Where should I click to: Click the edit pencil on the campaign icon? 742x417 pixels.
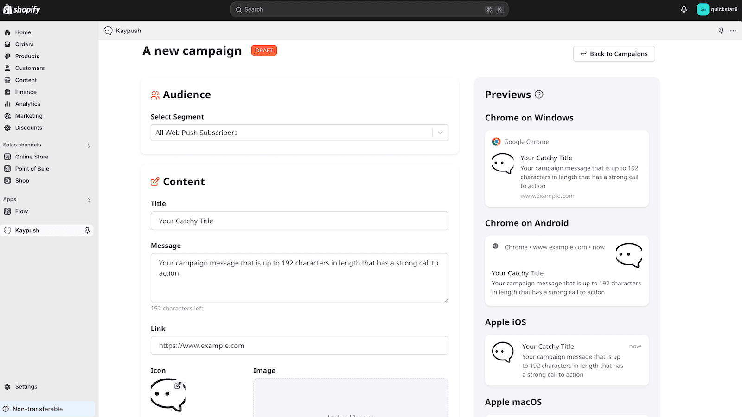[x=178, y=385]
